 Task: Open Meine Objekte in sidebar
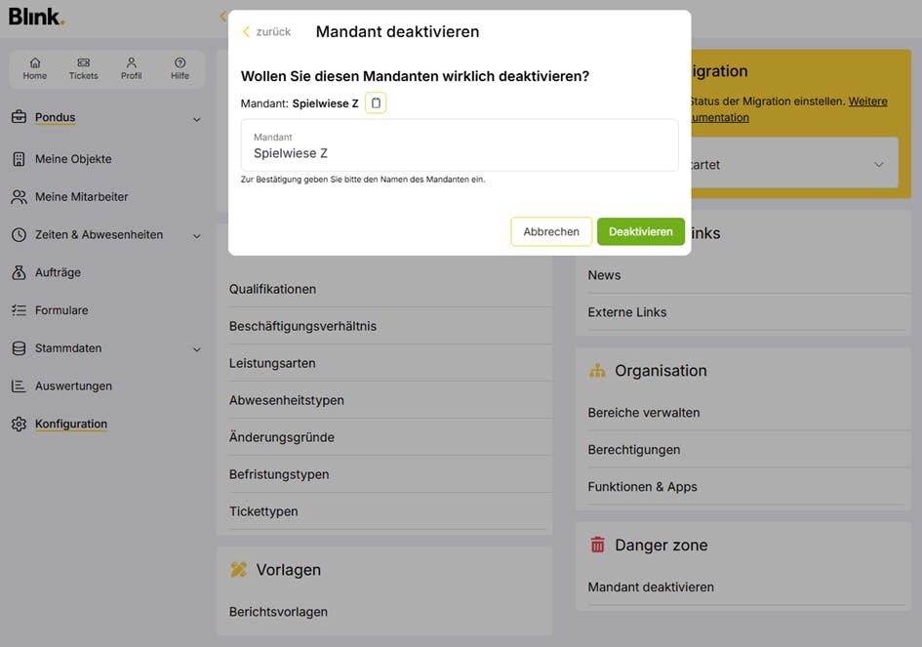[x=73, y=159]
